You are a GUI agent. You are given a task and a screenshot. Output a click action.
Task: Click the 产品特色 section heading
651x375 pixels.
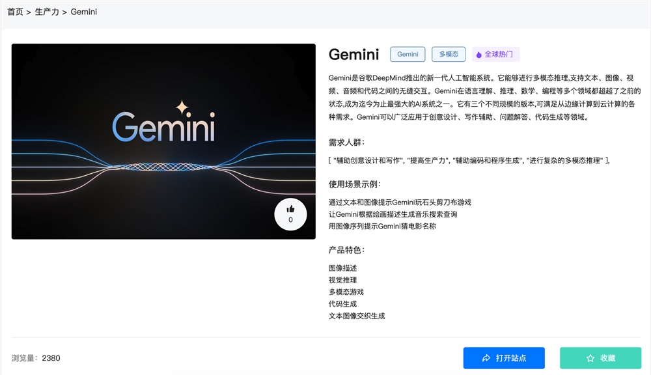click(x=347, y=250)
